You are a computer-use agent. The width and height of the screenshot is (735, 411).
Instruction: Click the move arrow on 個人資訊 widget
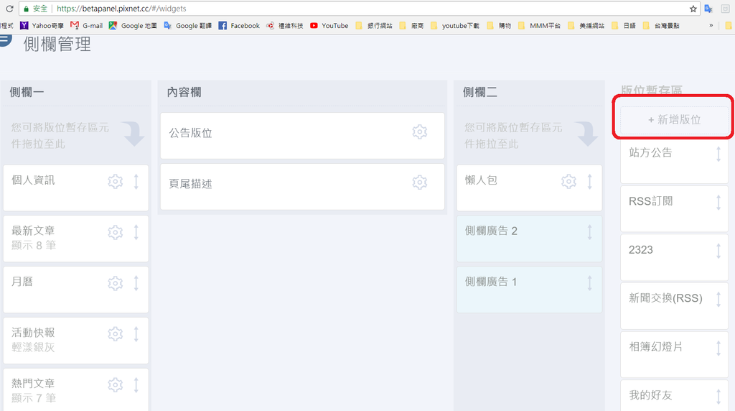pyautogui.click(x=136, y=182)
